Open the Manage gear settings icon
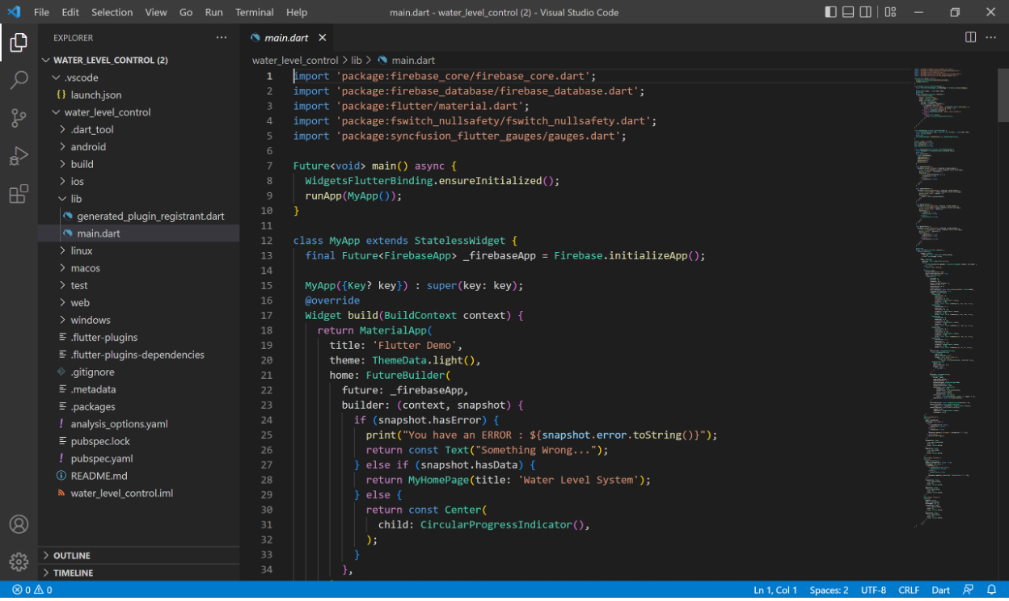Screen dimensions: 1009x601 pyautogui.click(x=19, y=561)
